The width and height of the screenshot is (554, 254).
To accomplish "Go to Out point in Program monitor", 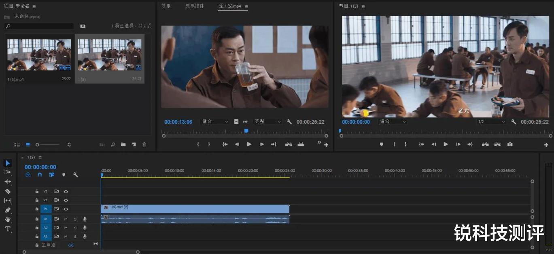I will tap(470, 144).
